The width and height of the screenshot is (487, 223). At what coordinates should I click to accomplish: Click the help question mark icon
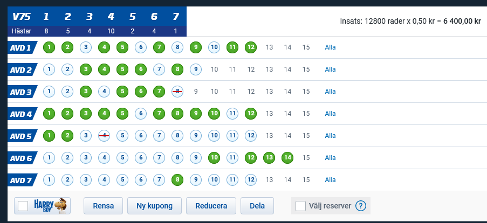[361, 206]
